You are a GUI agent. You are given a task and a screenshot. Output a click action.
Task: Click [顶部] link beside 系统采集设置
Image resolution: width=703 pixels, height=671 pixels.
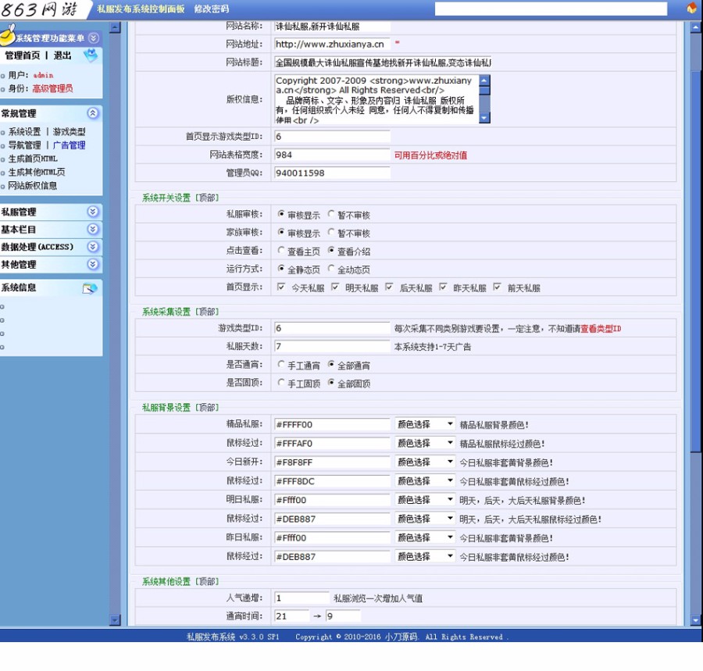coord(207,312)
